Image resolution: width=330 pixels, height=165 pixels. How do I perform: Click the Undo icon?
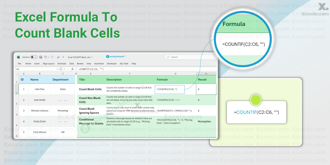[x=46, y=57]
